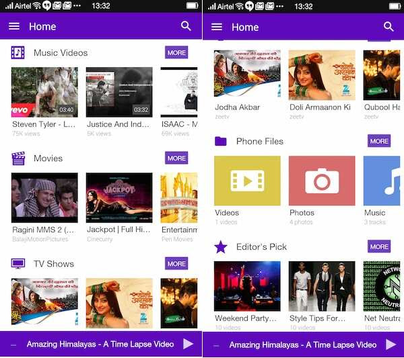Open Entertainment movie thumbnail
The image size is (404, 358).
pyautogui.click(x=179, y=197)
